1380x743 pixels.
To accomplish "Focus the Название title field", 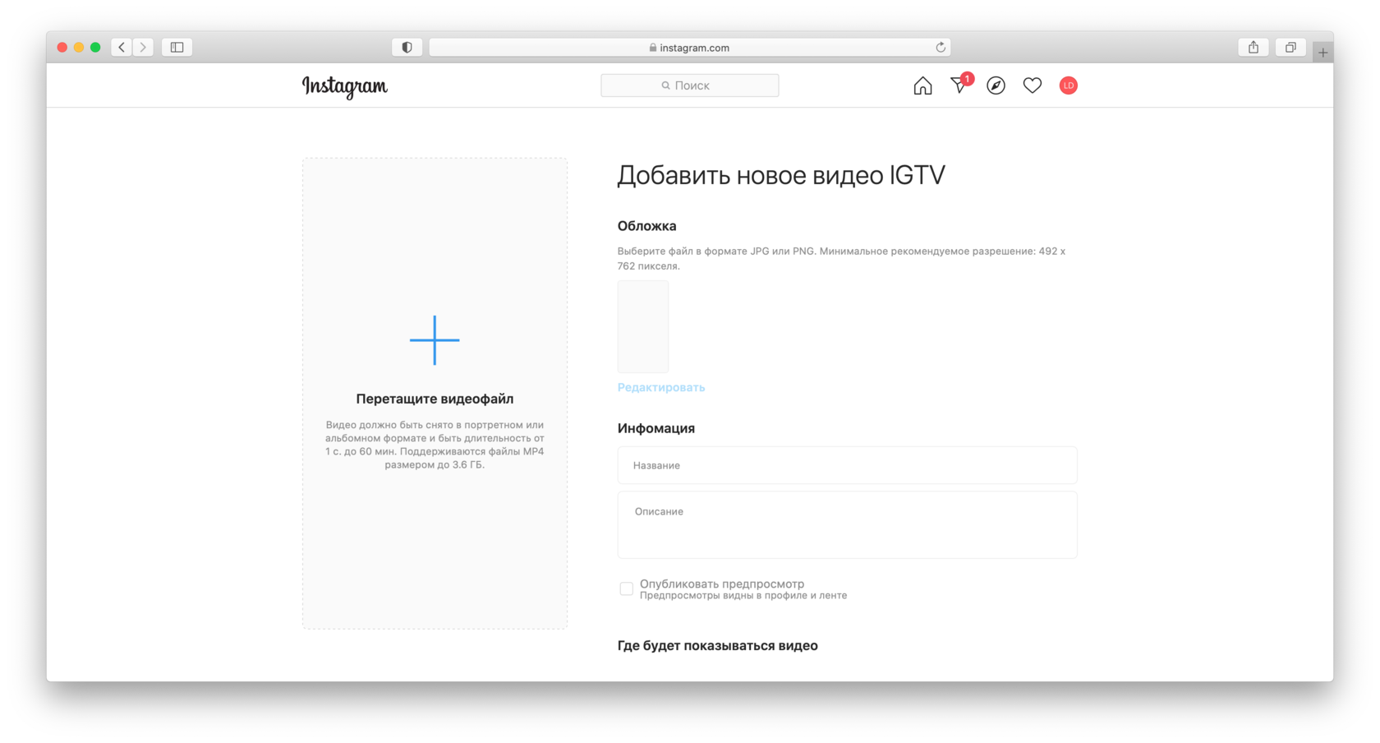I will 847,465.
